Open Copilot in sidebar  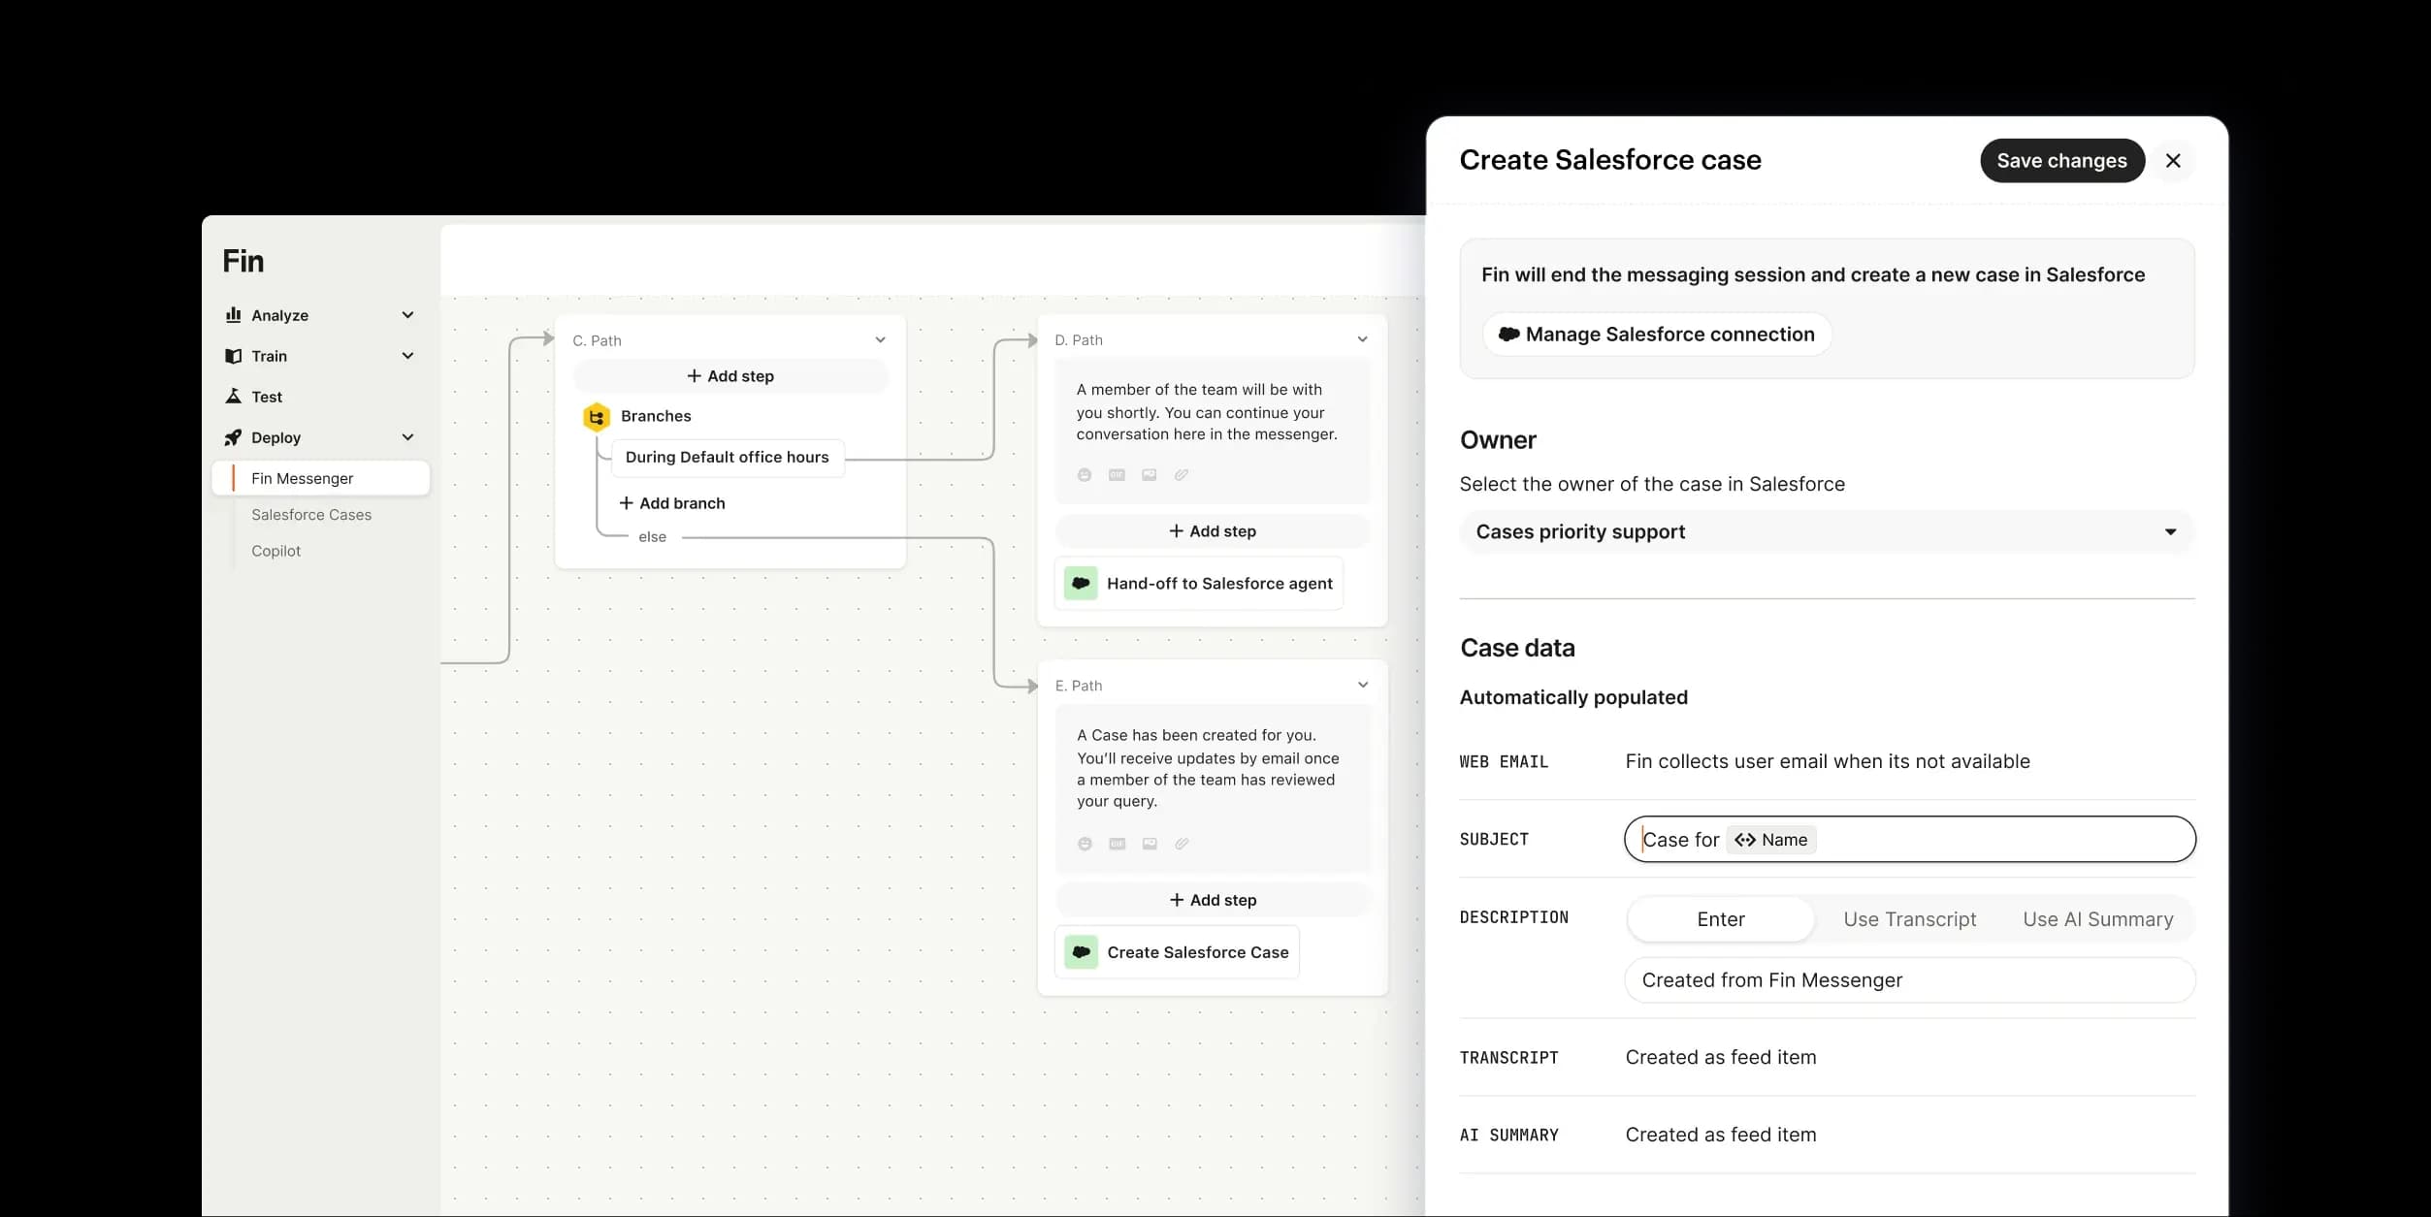[276, 551]
